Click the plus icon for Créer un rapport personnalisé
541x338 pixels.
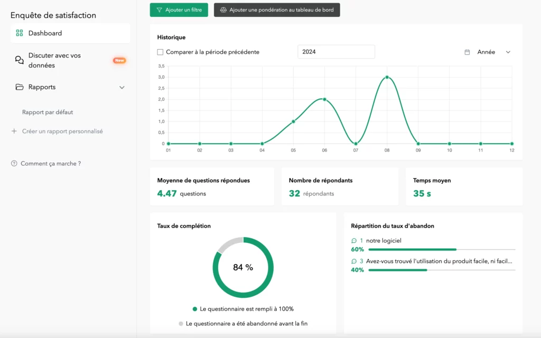pyautogui.click(x=13, y=131)
